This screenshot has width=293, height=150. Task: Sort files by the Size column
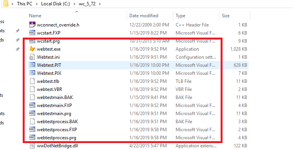tap(226, 16)
